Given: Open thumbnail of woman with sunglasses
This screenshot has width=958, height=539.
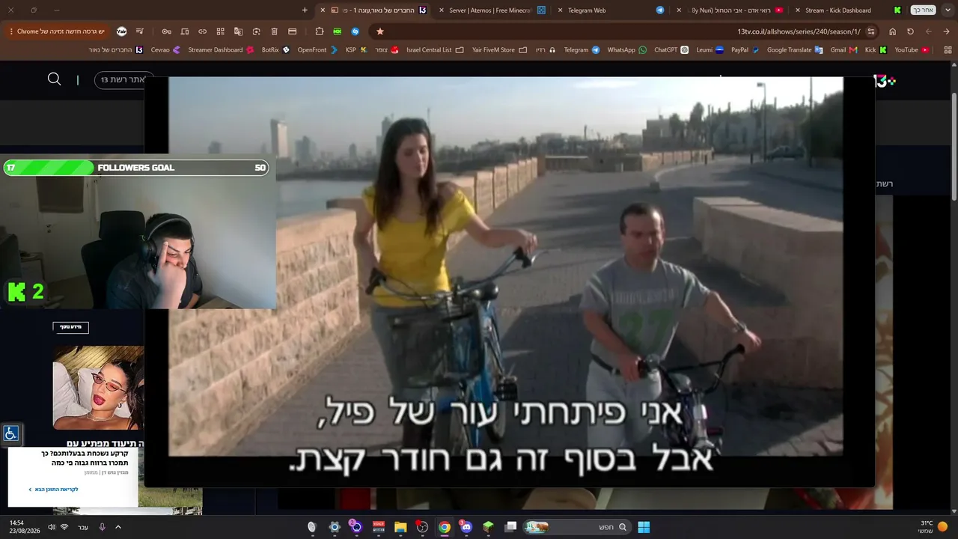Looking at the screenshot, I should tap(98, 388).
